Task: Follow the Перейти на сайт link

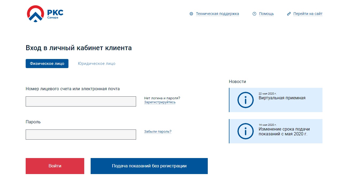Action: coord(308,14)
